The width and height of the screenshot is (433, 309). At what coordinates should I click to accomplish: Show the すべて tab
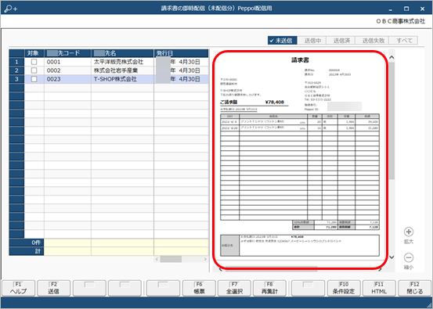[x=404, y=40]
